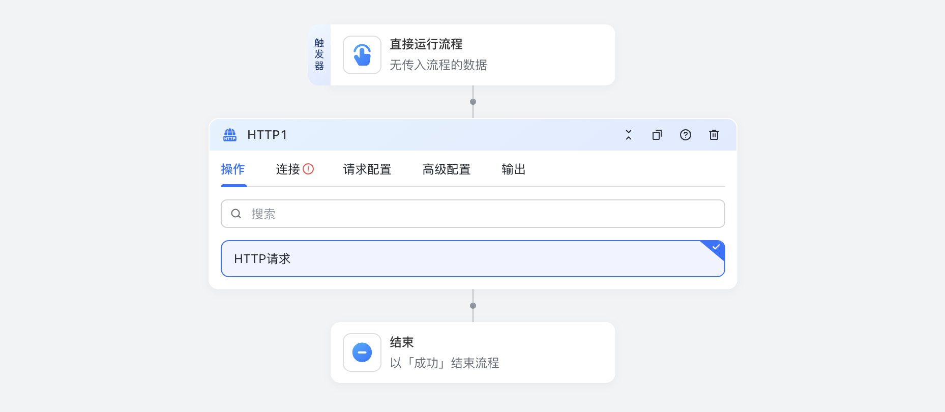Screen dimensions: 945x412
Task: Duplicate the HTTP1 node with copy icon
Action: 657,135
